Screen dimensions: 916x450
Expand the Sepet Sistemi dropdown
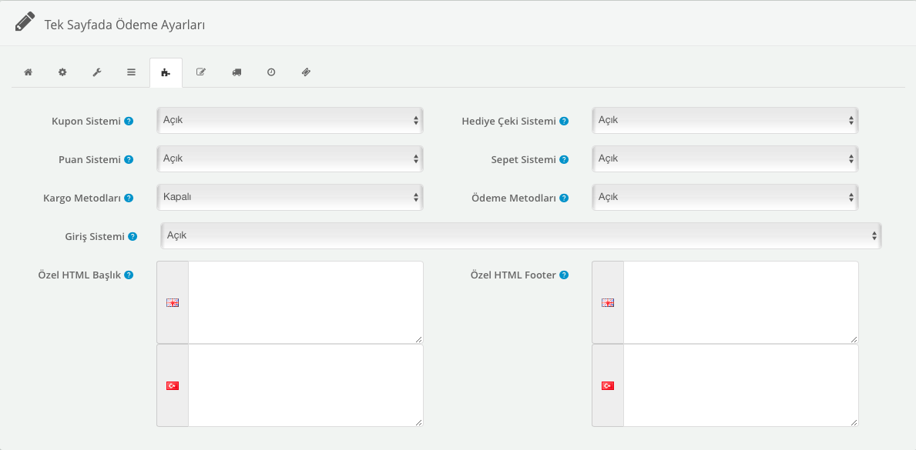725,158
